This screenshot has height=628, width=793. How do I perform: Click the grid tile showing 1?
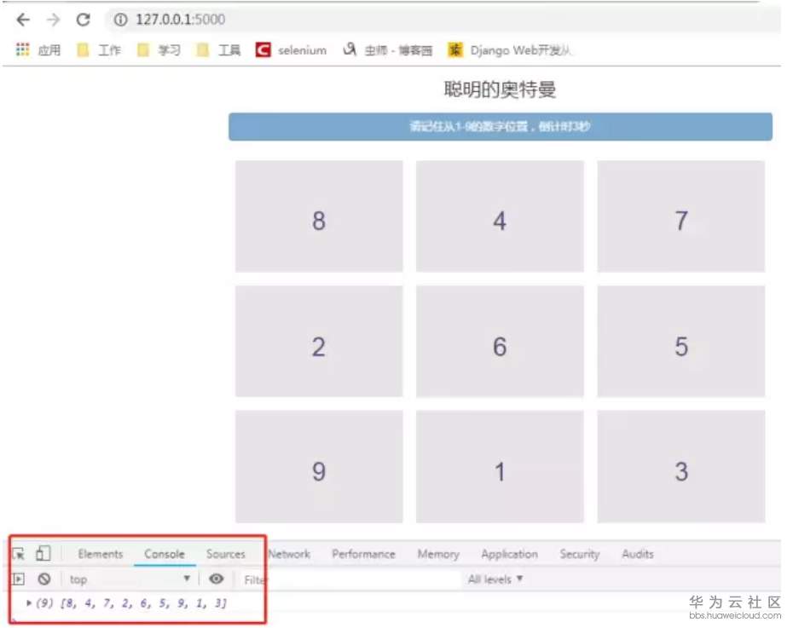point(500,466)
